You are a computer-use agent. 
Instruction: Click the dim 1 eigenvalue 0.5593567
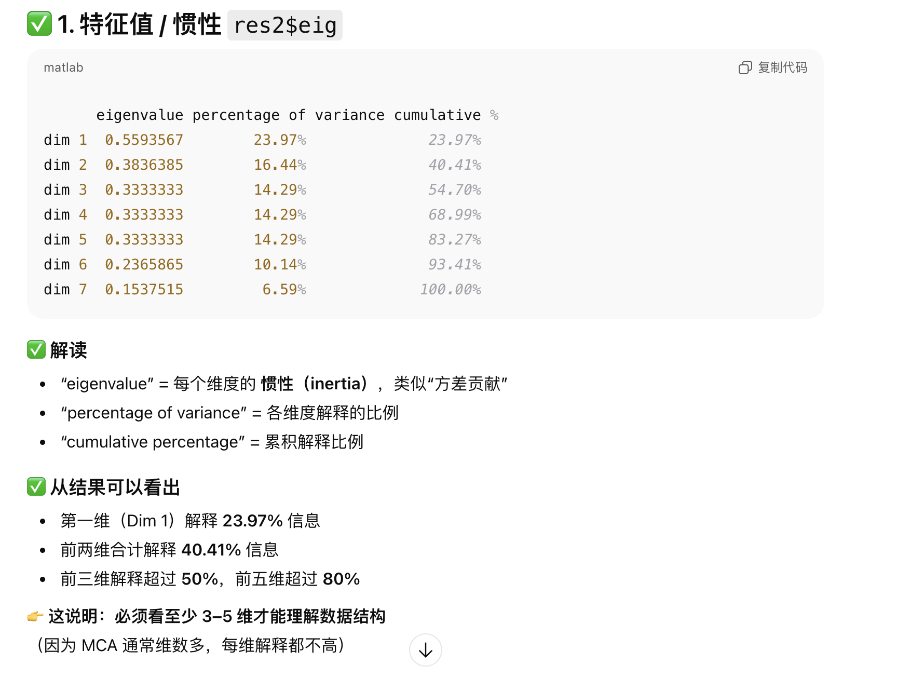pos(144,140)
